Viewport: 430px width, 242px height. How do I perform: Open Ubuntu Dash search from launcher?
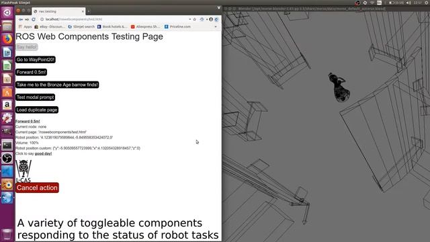(7, 13)
